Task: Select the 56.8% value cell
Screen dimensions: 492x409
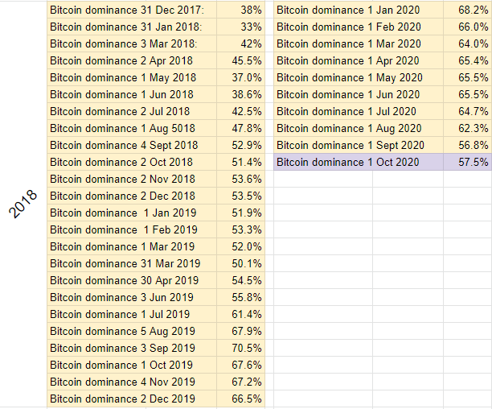Action: pos(468,145)
